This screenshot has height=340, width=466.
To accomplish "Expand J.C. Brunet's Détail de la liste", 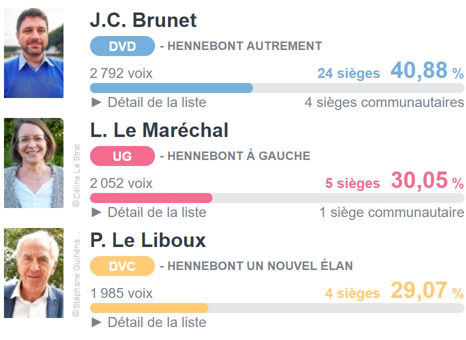I will tap(148, 102).
